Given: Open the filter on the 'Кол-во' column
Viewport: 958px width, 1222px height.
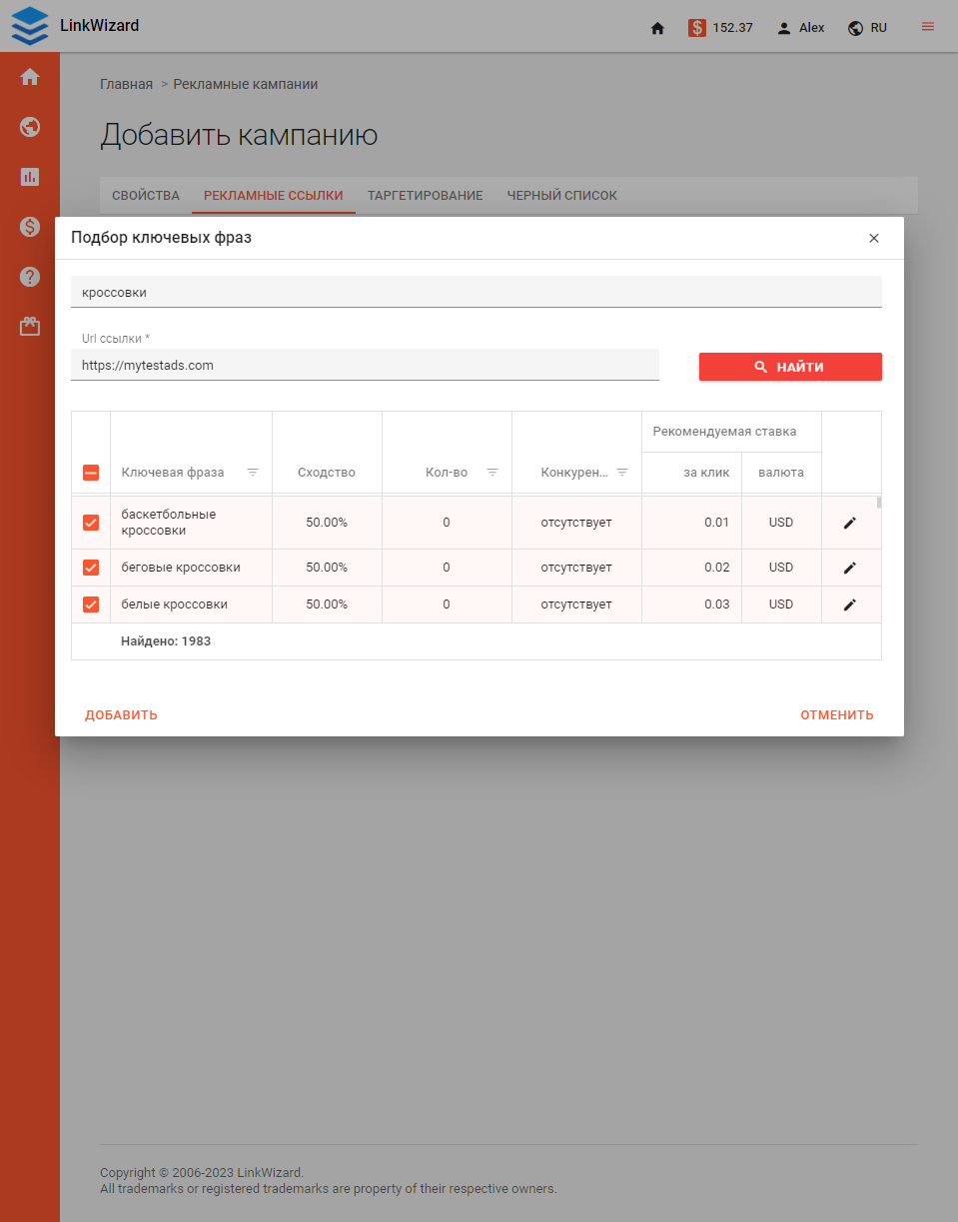Looking at the screenshot, I should point(492,472).
